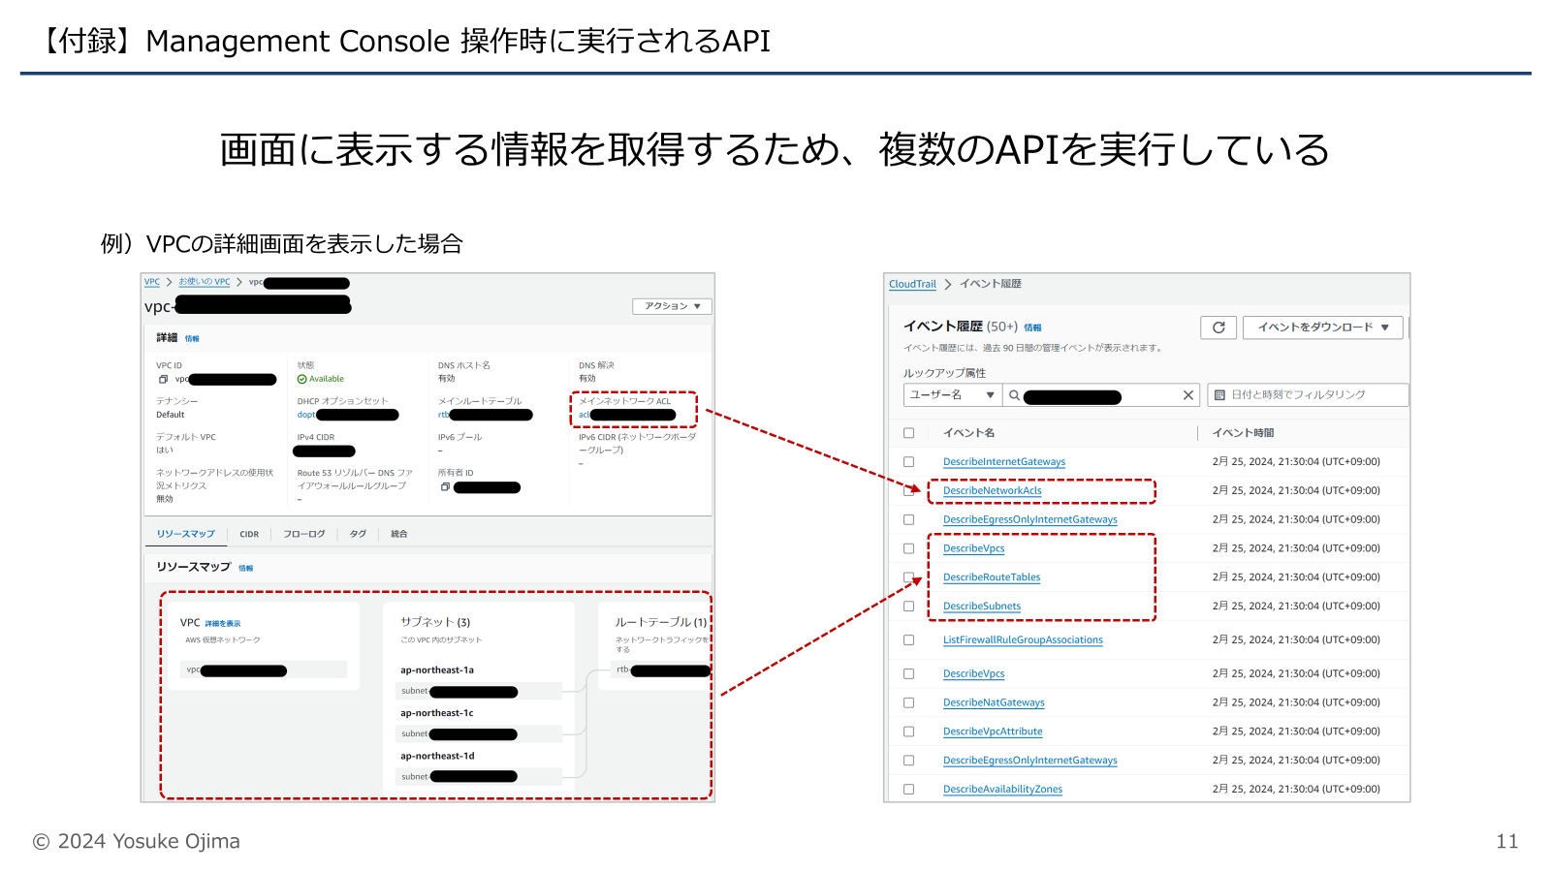
Task: Open the イベントをダウンロード dropdown
Action: pos(1322,327)
